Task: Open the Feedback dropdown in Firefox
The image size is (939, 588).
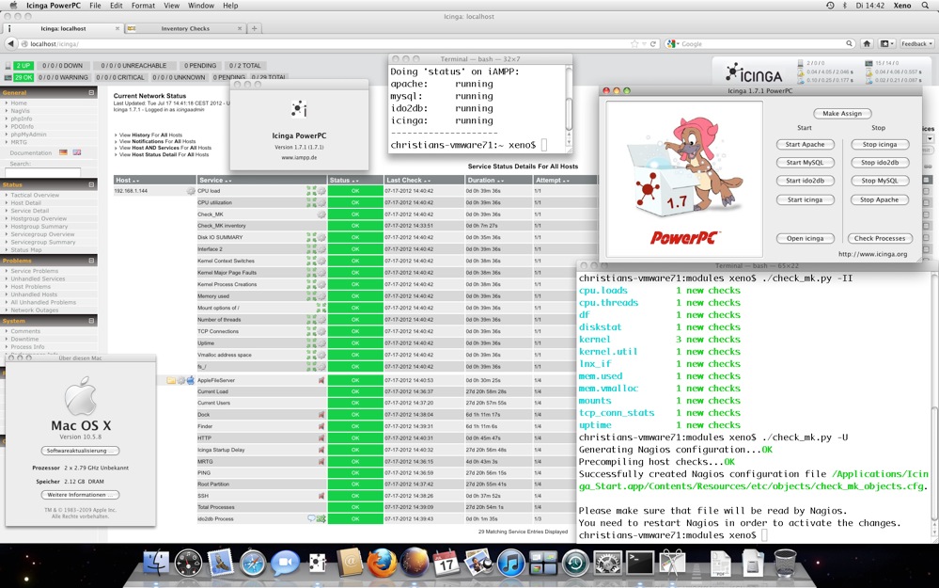Action: click(x=916, y=44)
